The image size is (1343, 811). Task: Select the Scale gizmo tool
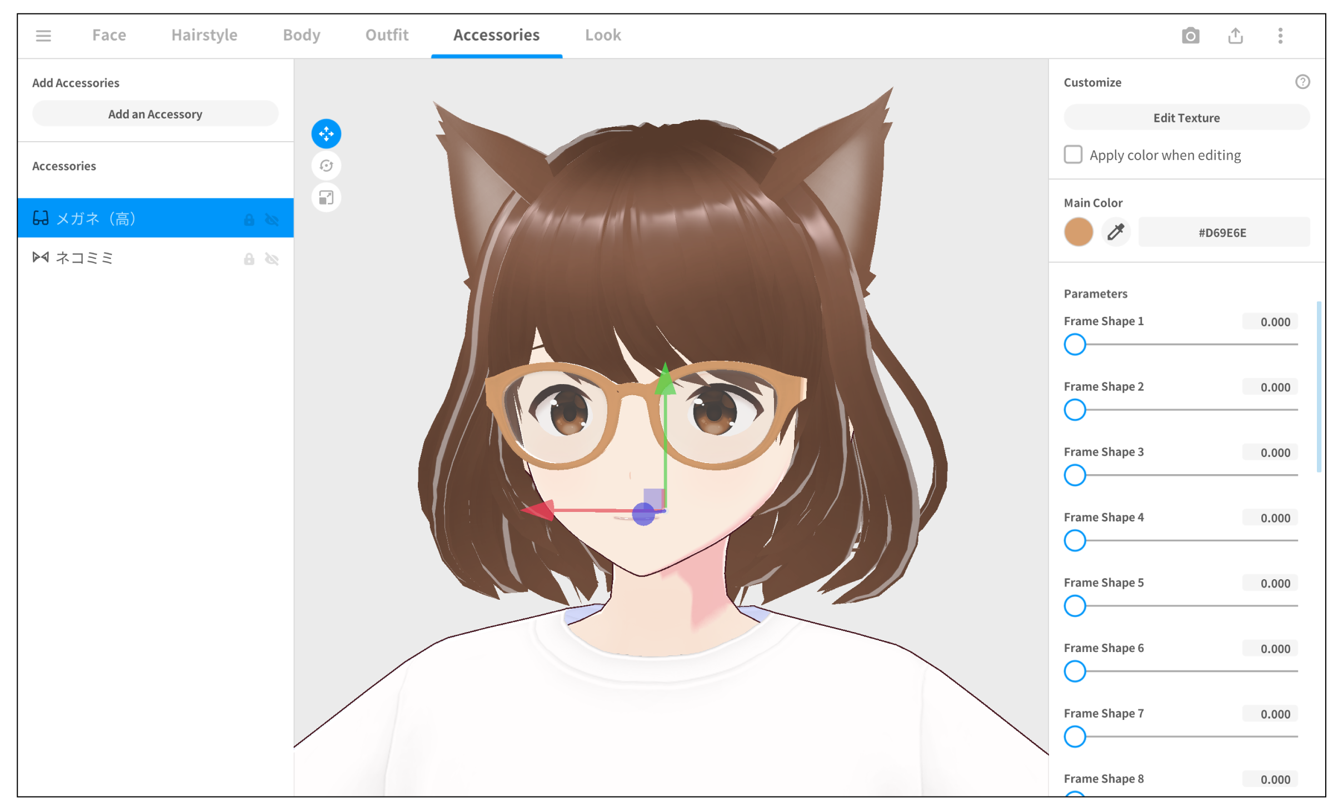point(326,197)
